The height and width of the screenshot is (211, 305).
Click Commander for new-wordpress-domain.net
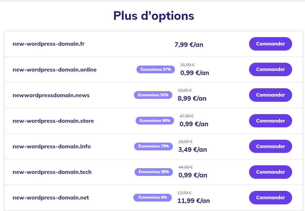(270, 197)
